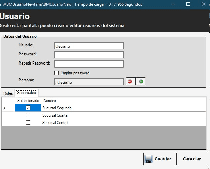The image size is (210, 169).
Task: Click the floppy disk icon on Guardar
Action: (149, 159)
